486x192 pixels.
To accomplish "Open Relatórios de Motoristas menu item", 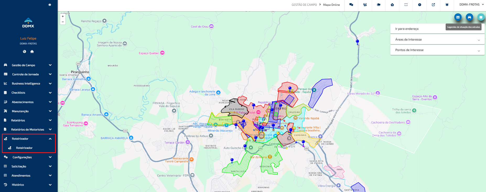I will coord(28,129).
